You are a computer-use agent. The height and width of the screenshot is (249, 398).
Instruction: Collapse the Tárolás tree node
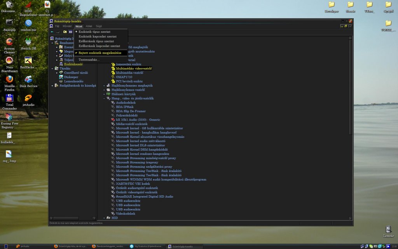pos(52,68)
